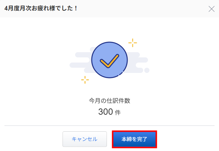
Task: Click the small 件 unit beside 300
Action: 118,113
